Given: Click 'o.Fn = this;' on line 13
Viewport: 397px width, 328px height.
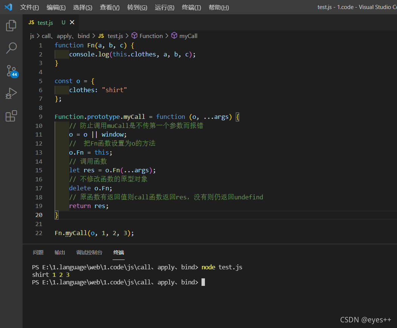Looking at the screenshot, I should click(x=91, y=152).
